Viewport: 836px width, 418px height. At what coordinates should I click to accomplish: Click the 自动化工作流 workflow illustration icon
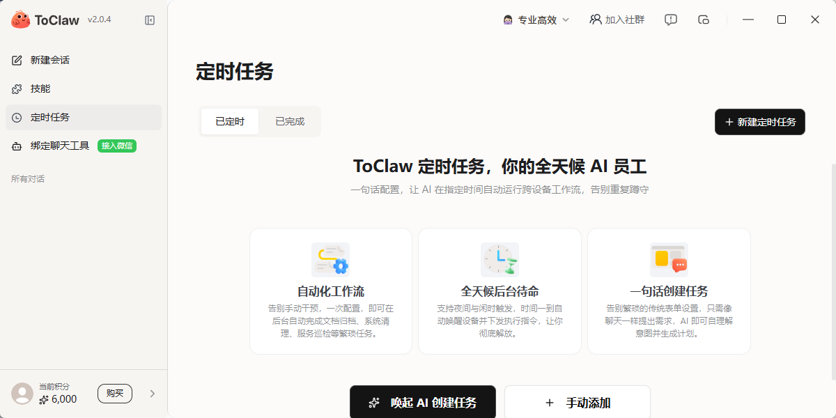pyautogui.click(x=330, y=259)
